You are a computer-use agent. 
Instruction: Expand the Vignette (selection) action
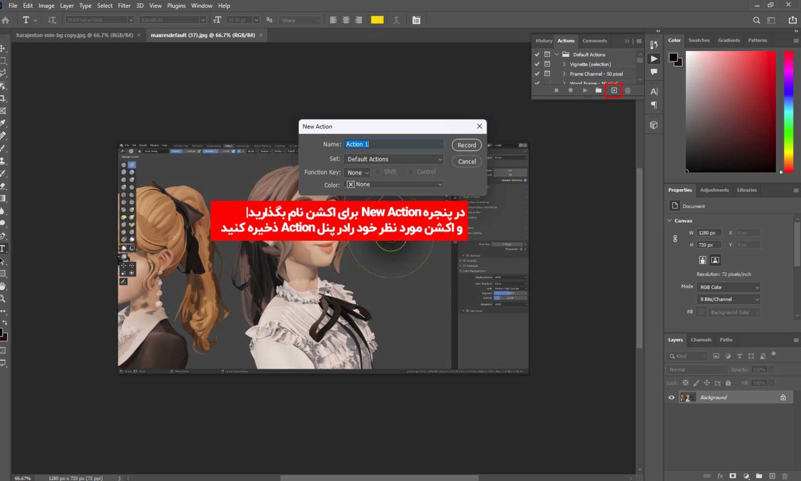tap(564, 64)
